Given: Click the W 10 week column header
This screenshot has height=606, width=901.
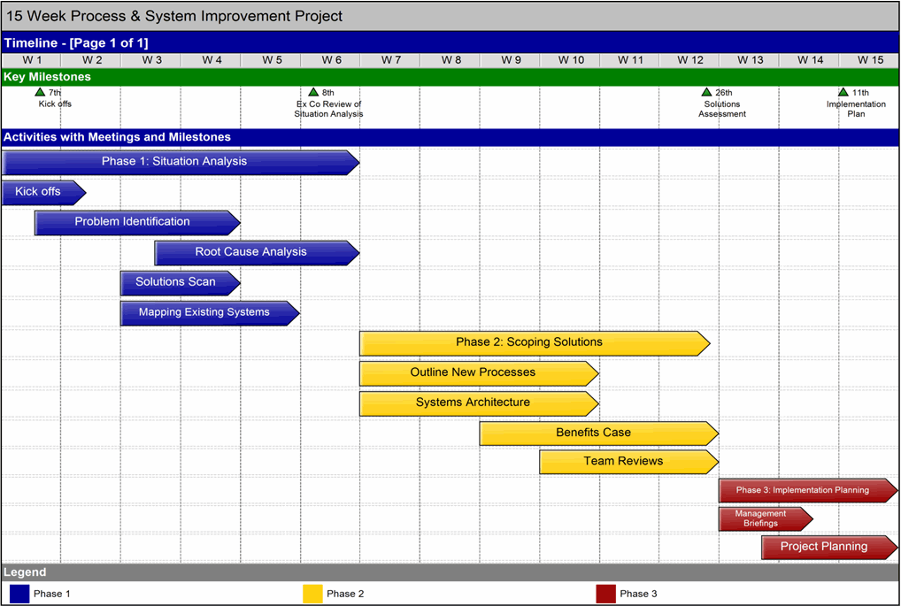Looking at the screenshot, I should click(x=571, y=60).
